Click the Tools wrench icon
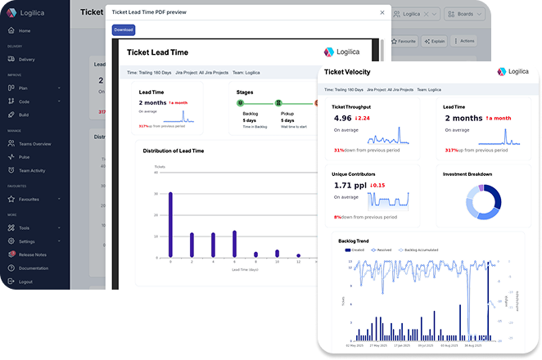The height and width of the screenshot is (360, 542). pyautogui.click(x=11, y=227)
